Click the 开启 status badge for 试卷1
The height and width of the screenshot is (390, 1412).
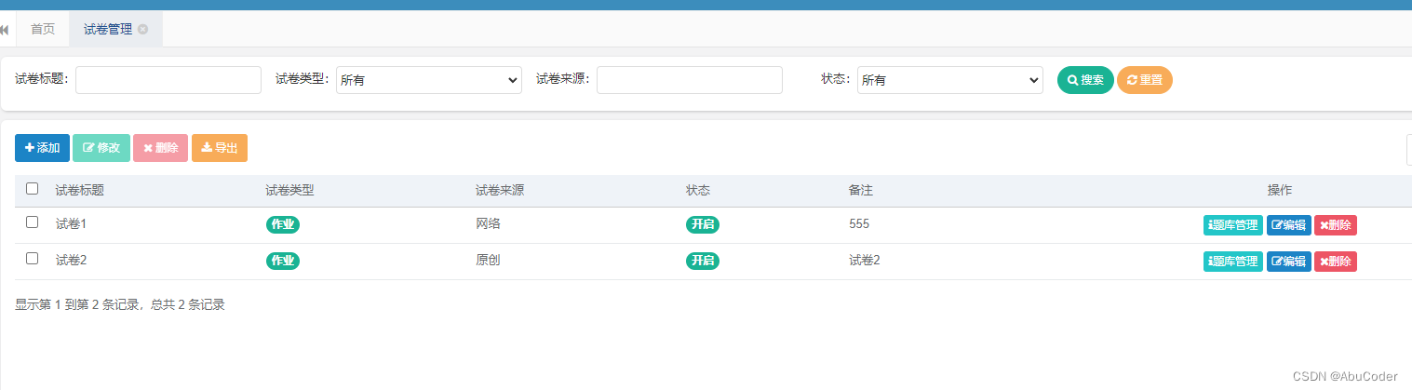click(x=703, y=224)
